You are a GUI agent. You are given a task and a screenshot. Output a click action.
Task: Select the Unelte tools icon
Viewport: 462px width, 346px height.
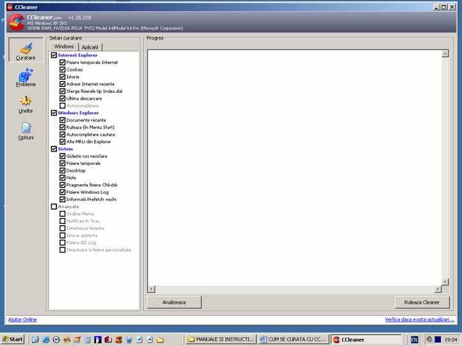point(26,104)
